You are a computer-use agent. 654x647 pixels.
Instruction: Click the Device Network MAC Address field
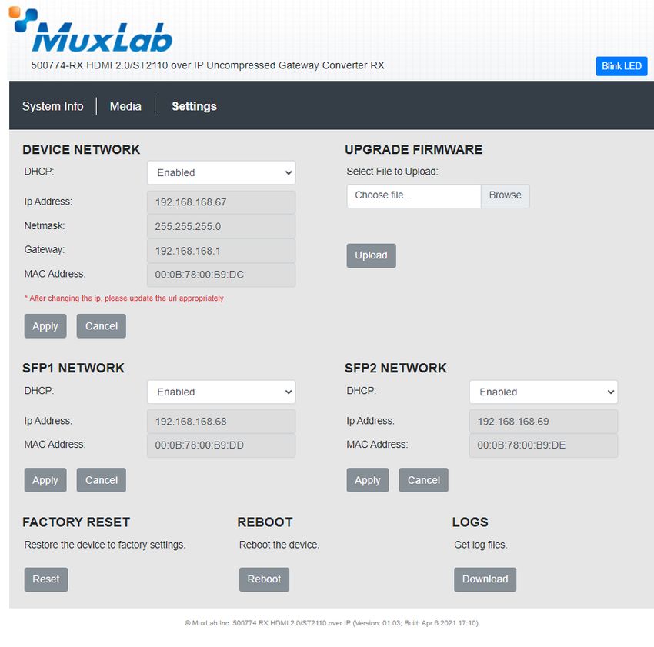pos(221,275)
